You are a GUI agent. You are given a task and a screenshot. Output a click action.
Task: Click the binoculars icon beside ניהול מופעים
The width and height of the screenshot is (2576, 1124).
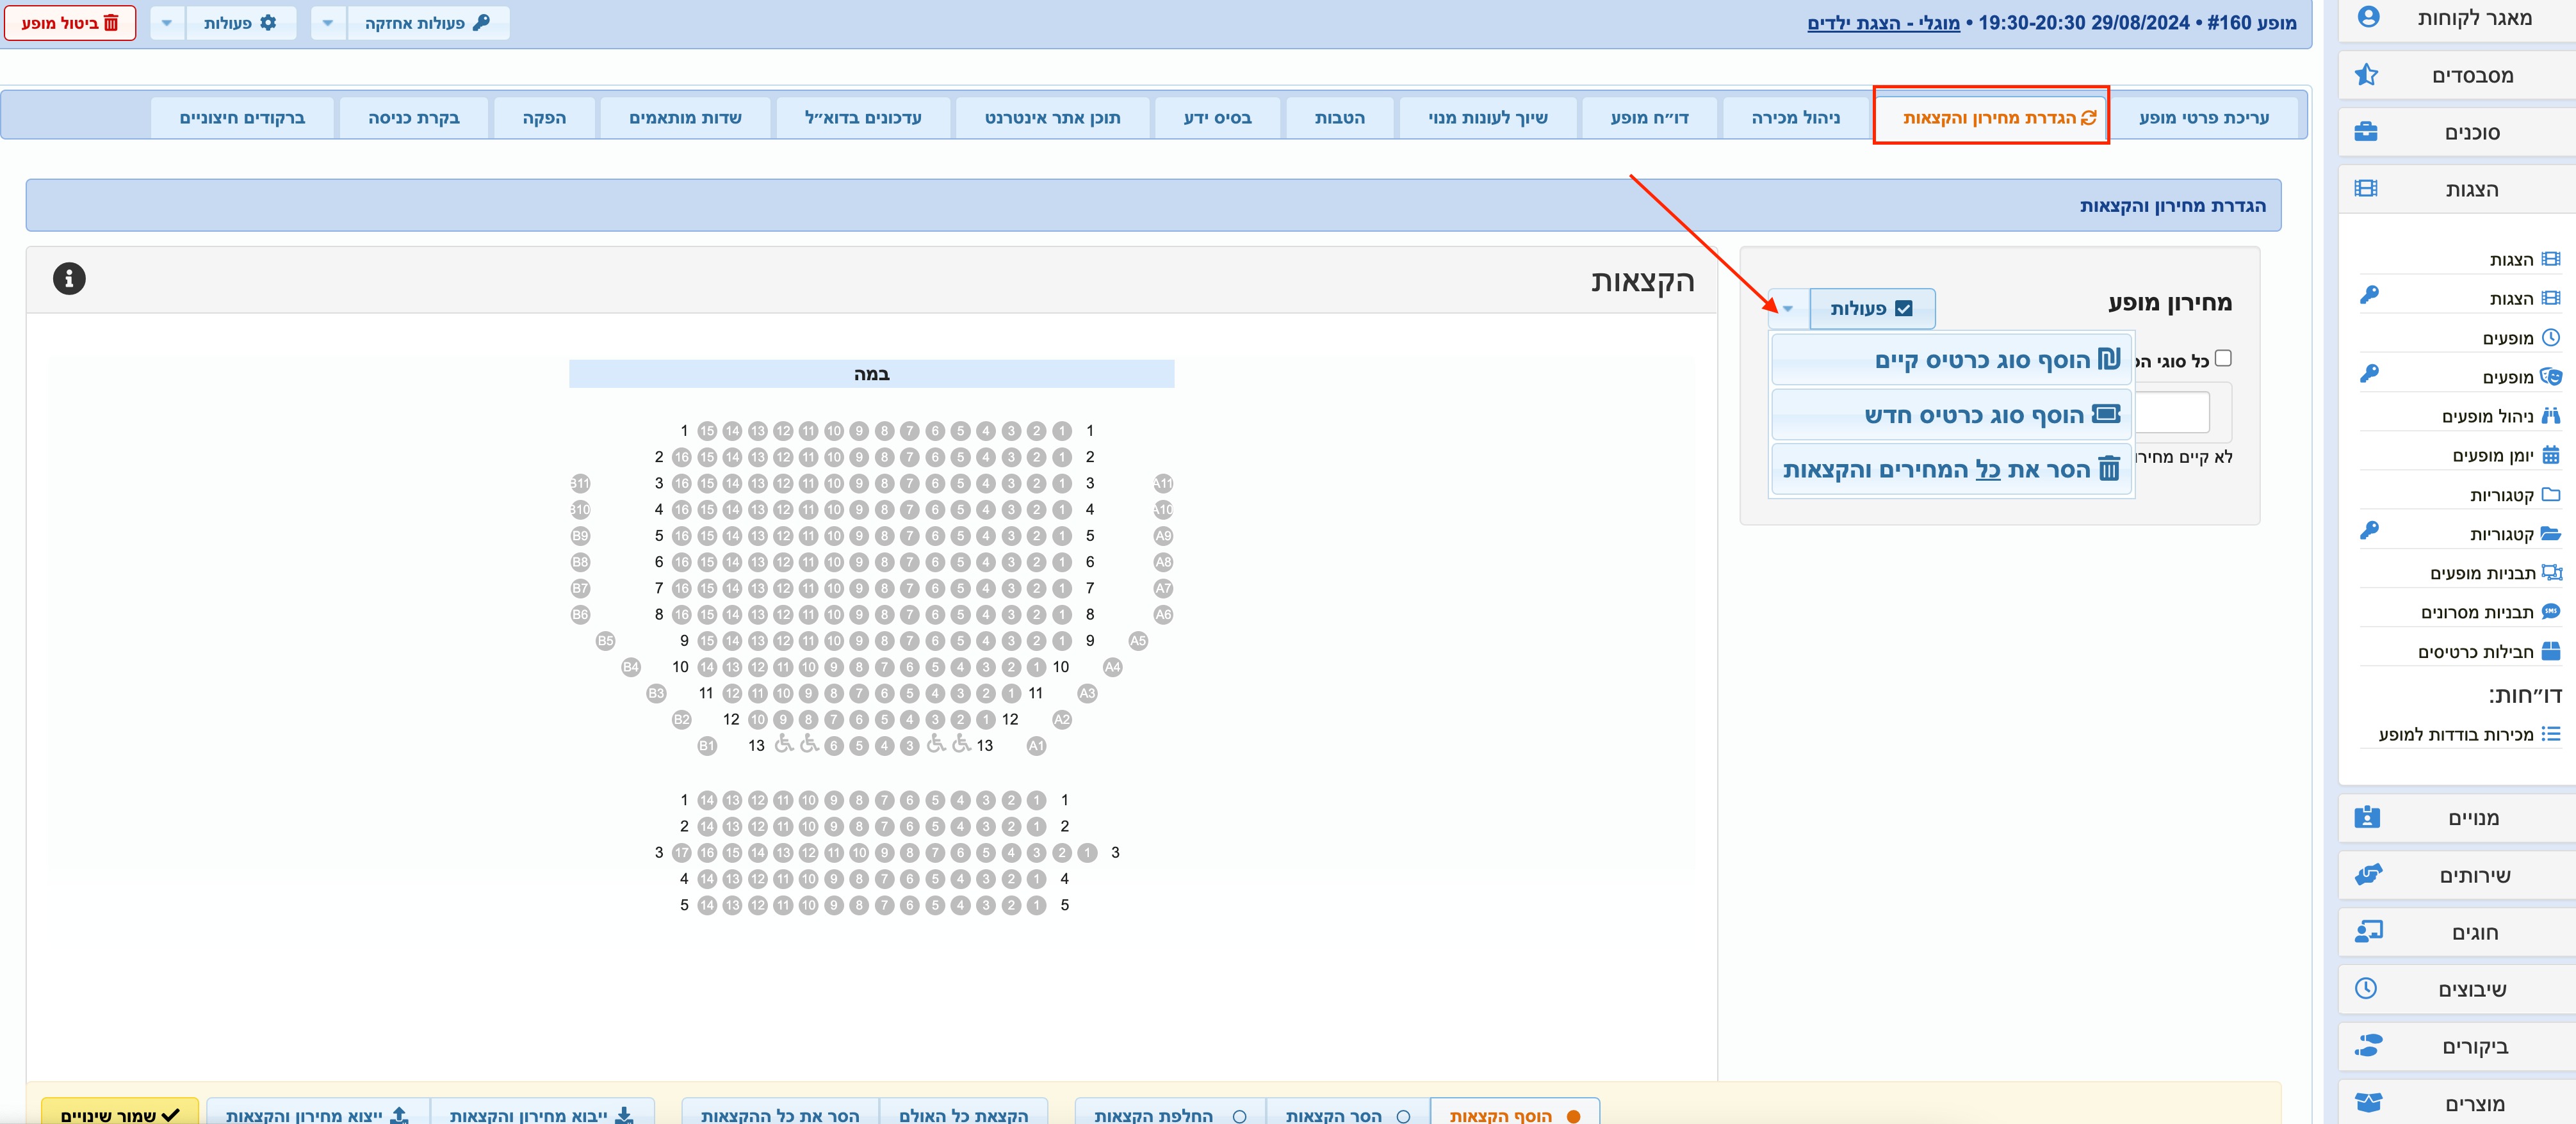[2551, 415]
